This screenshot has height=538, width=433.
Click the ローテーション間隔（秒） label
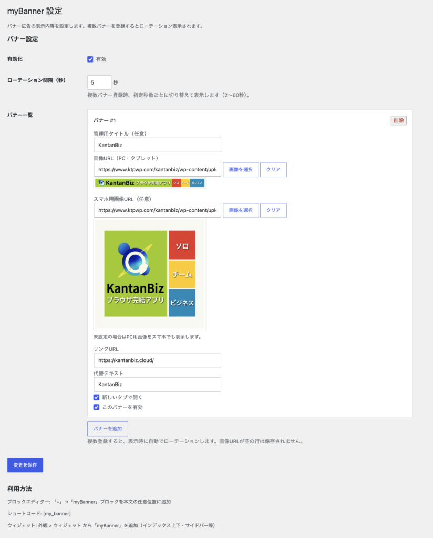pyautogui.click(x=36, y=80)
